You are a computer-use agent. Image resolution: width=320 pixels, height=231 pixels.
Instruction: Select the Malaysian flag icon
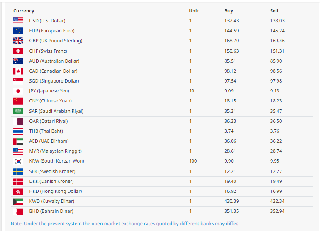(18, 151)
